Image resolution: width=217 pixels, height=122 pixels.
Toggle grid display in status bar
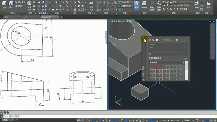(x=83, y=121)
